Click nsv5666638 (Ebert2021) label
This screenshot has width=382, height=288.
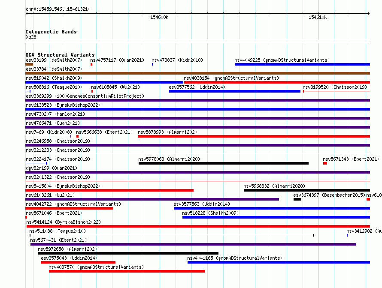[x=104, y=132]
